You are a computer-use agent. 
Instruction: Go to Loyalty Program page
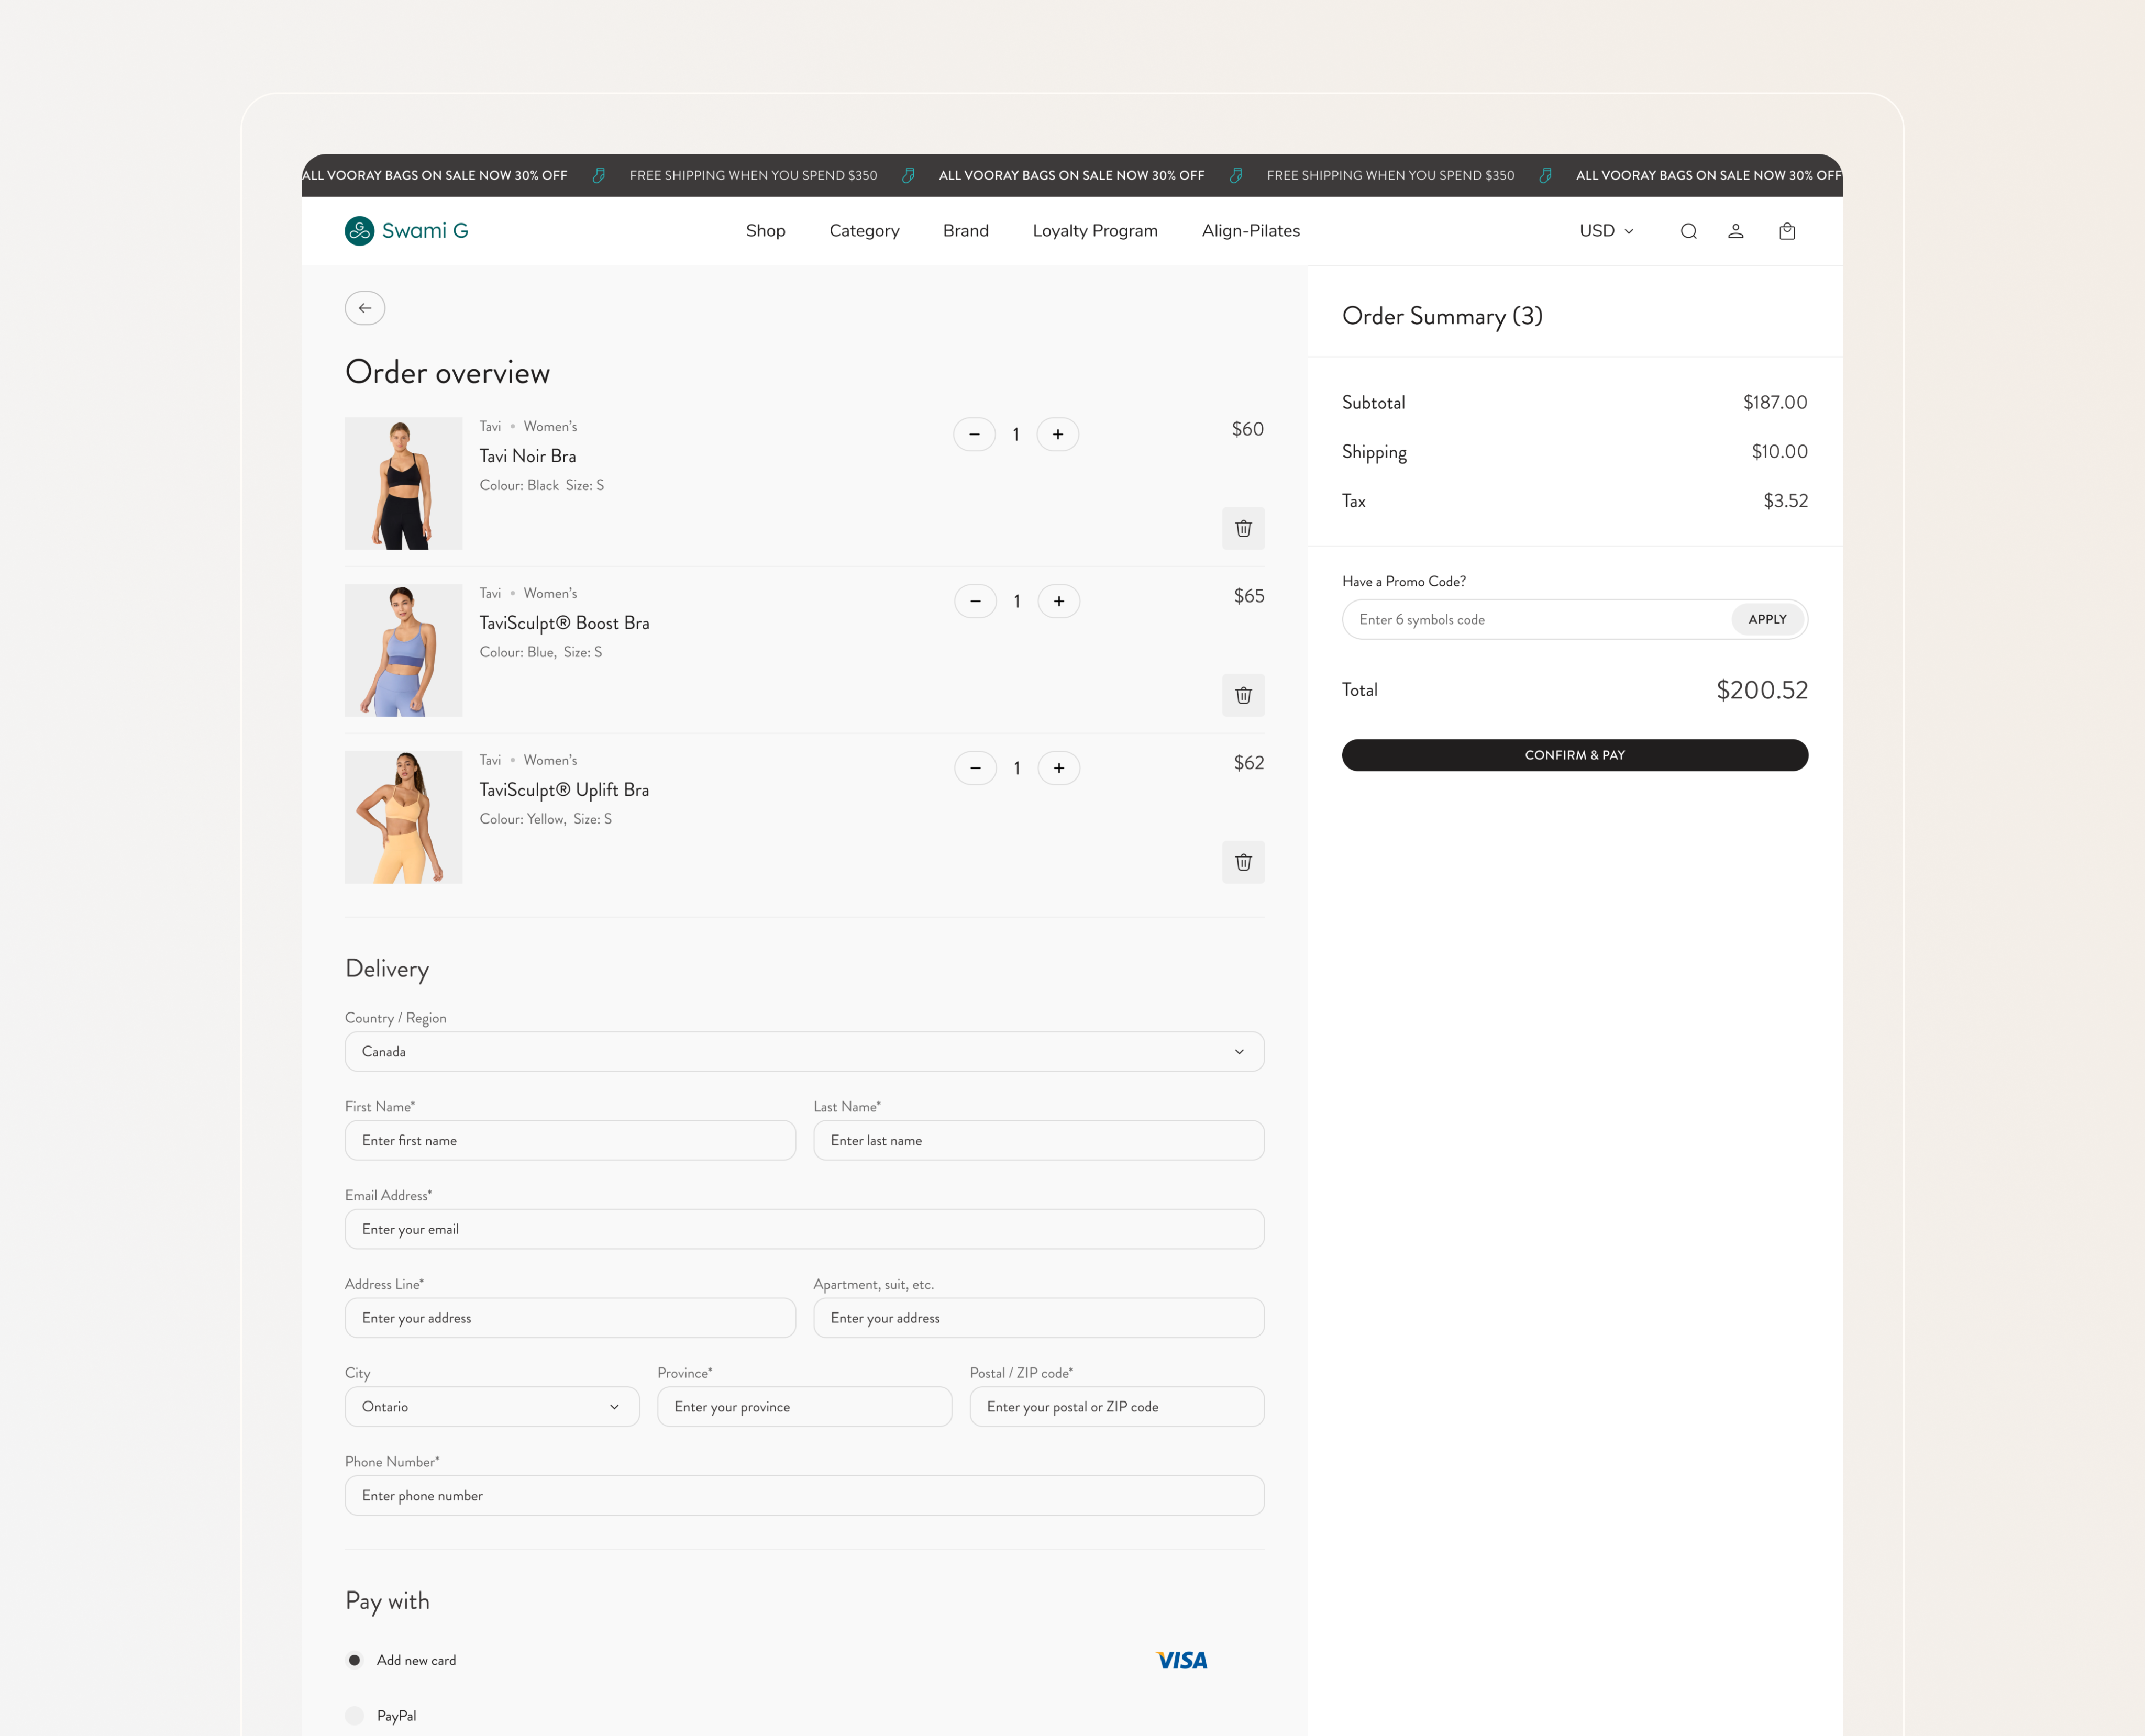(x=1094, y=231)
